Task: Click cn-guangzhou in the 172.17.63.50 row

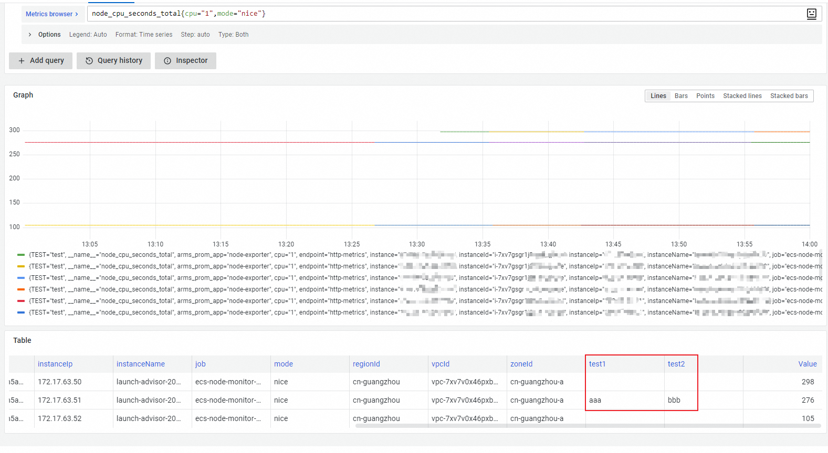Action: pos(389,382)
